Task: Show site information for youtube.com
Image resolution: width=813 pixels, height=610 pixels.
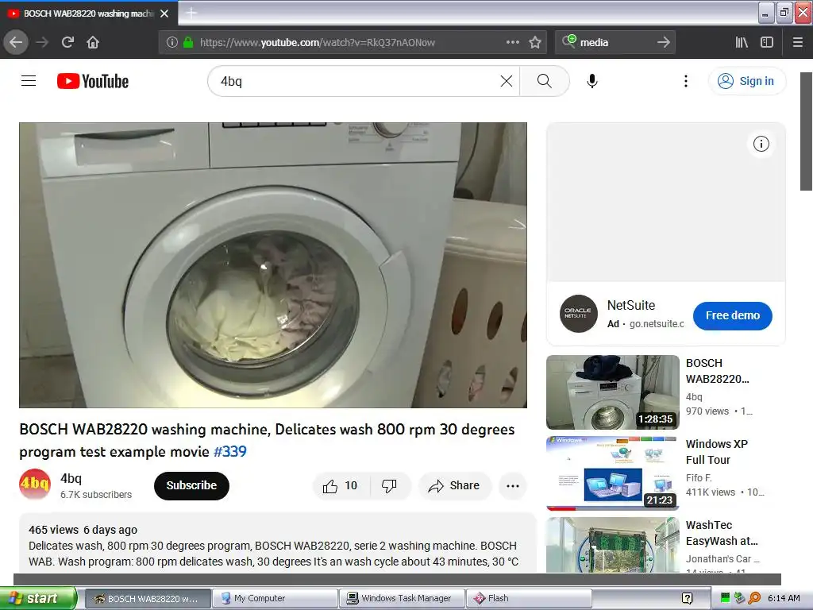Action: 172,43
